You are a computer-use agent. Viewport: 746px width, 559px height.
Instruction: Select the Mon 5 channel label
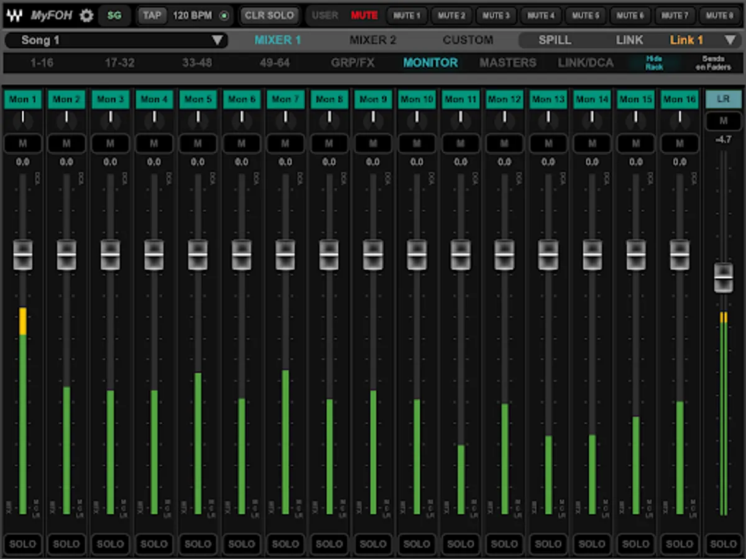(198, 99)
